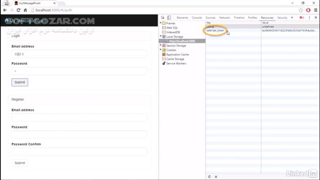Restore down the browser window

tap(303, 3)
